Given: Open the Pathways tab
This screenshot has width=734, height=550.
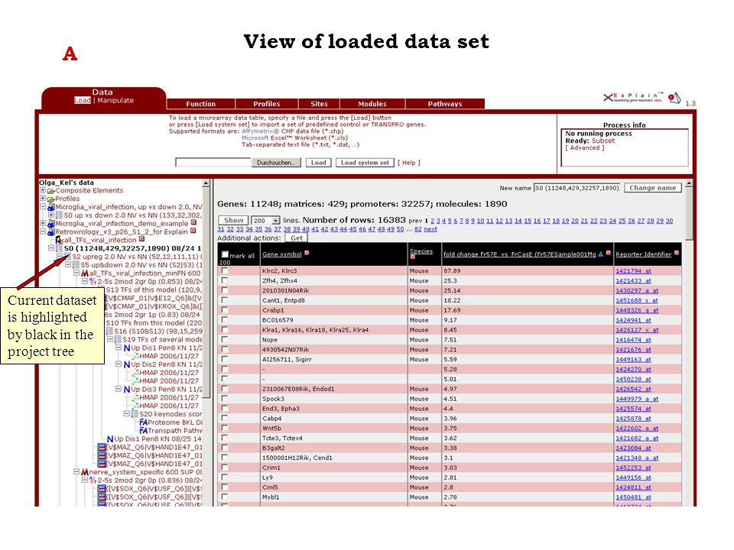Looking at the screenshot, I should tap(445, 104).
